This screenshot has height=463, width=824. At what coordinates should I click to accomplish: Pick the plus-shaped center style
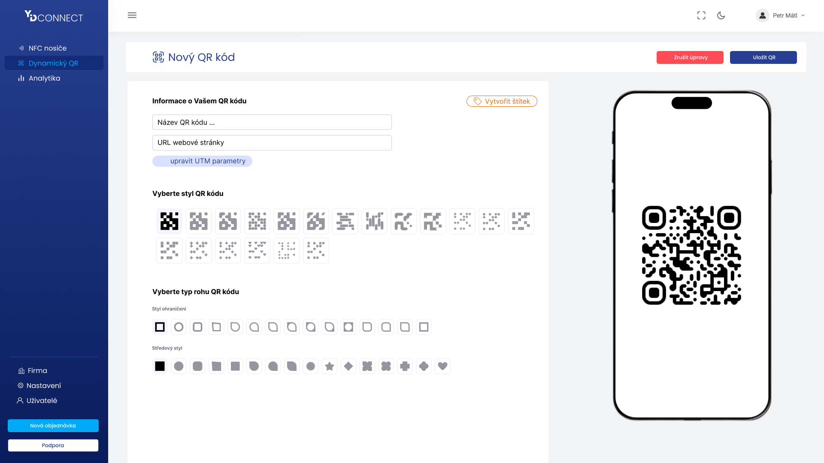pyautogui.click(x=405, y=366)
